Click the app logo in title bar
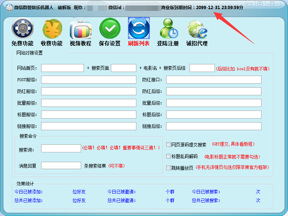 point(9,8)
